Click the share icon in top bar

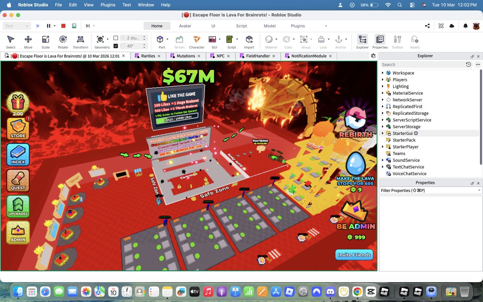[427, 26]
